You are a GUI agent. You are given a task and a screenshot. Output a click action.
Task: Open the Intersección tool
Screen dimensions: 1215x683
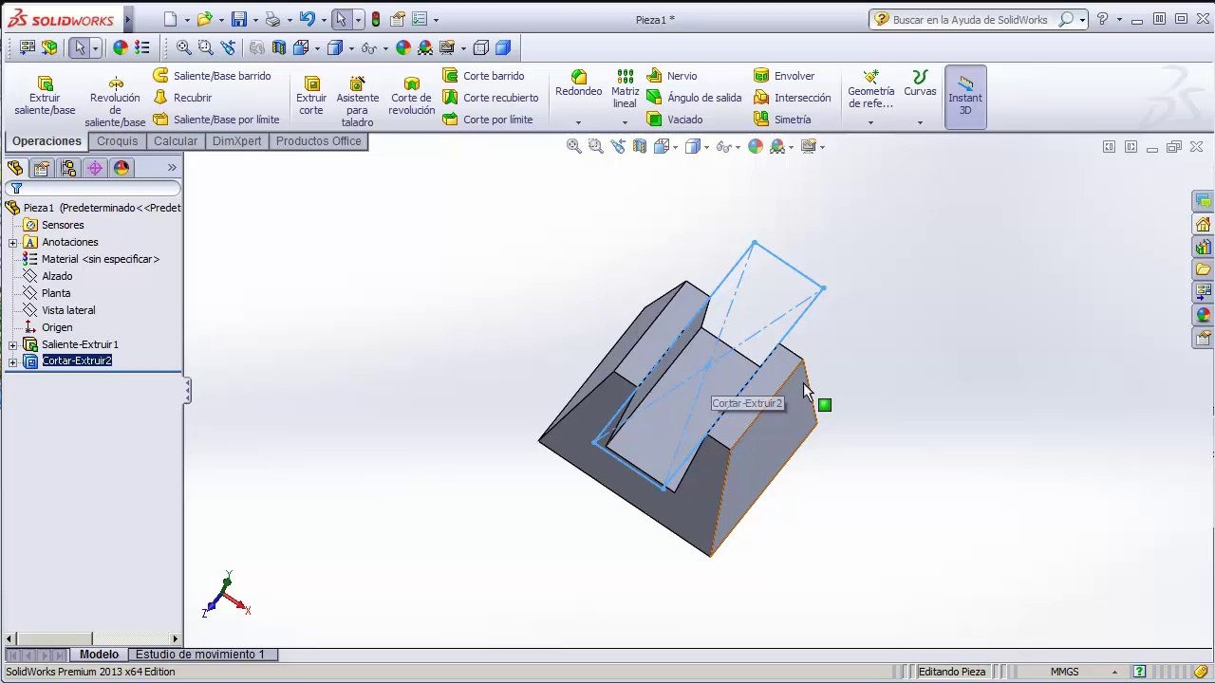[793, 98]
